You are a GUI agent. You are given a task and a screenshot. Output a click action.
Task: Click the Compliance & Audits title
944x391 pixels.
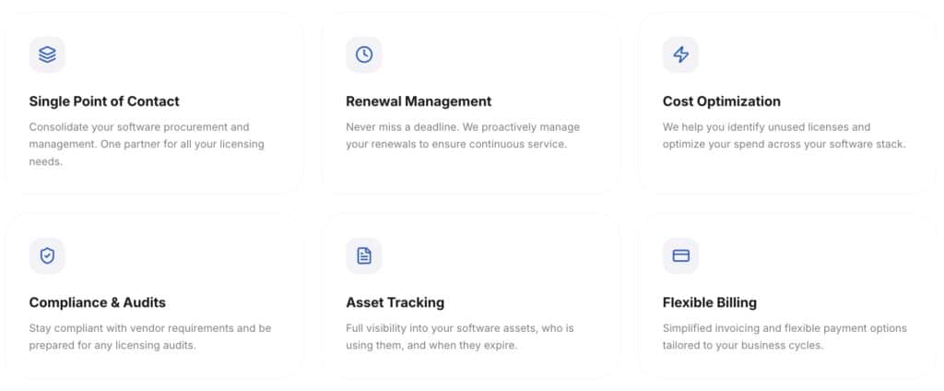(x=98, y=302)
